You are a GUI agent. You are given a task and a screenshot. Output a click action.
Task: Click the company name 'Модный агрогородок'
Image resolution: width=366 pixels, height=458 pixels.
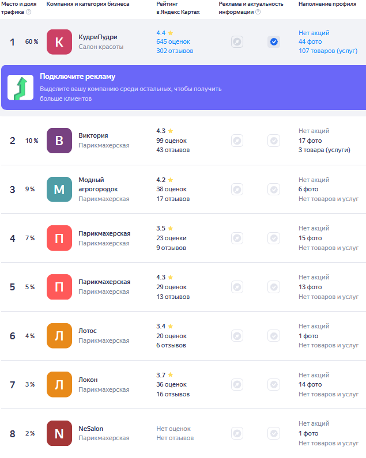[x=98, y=184]
